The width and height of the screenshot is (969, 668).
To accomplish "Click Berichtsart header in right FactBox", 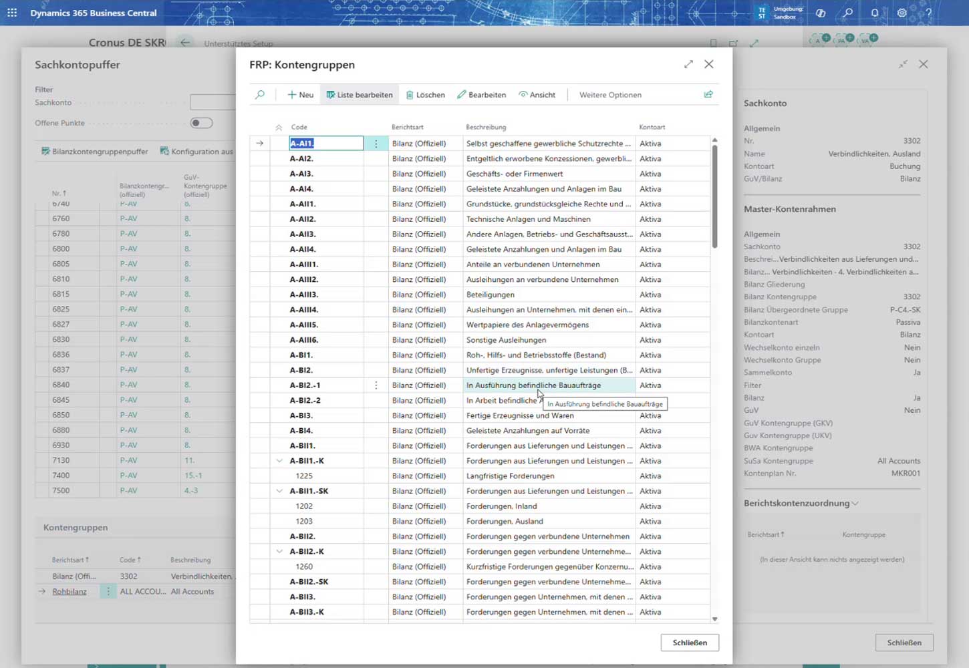I will pyautogui.click(x=766, y=534).
